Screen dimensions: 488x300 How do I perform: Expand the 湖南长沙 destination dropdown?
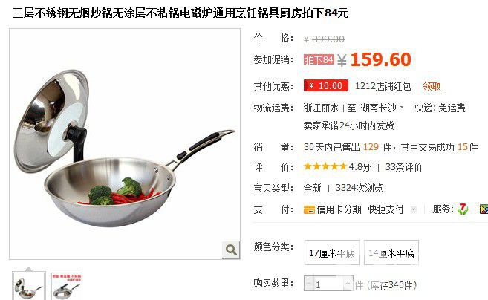402,108
